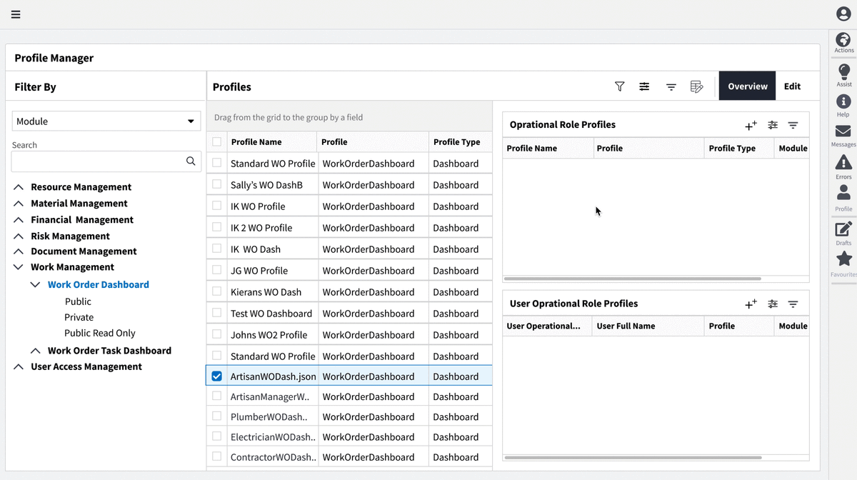
Task: Open the Module filter dropdown
Action: pos(106,121)
